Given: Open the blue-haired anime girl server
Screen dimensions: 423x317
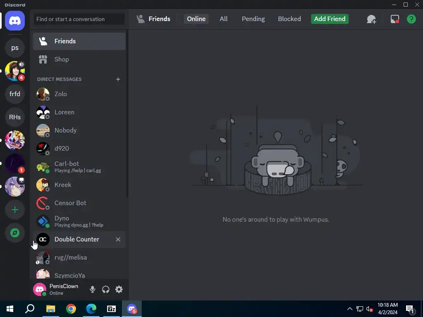Looking at the screenshot, I should (x=15, y=187).
